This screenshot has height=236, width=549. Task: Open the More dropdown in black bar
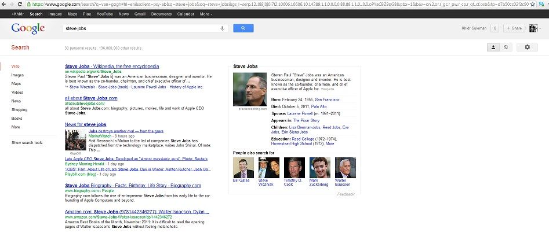click(x=206, y=14)
